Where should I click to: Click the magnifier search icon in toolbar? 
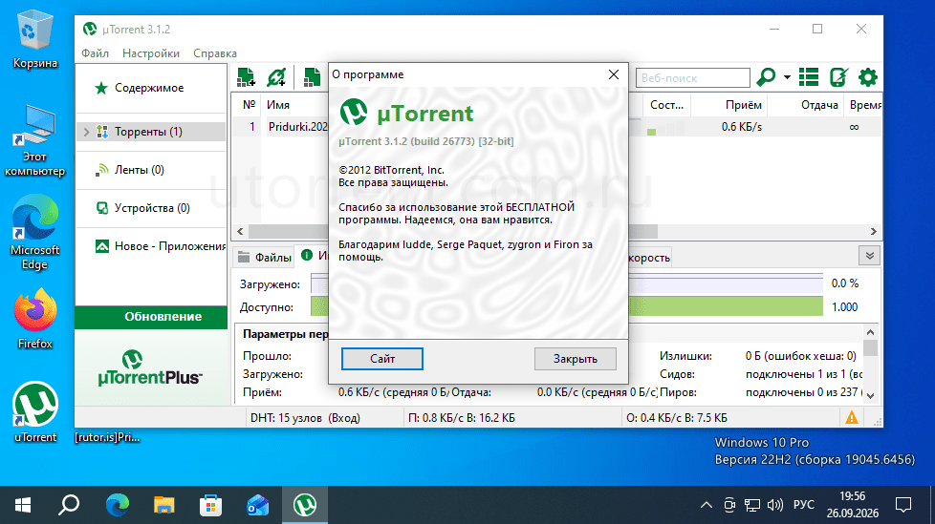(x=766, y=77)
